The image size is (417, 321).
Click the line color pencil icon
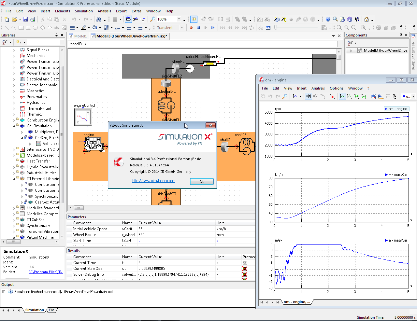click(83, 28)
